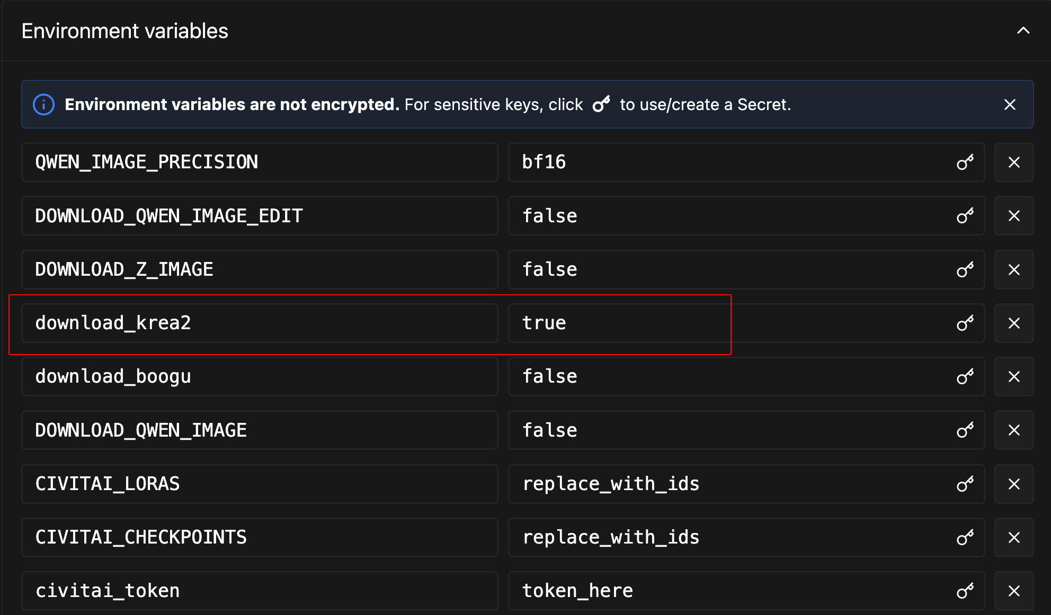1051x615 pixels.
Task: Click key icon in CIVITAI_CHECKPOINTS row
Action: tap(965, 538)
